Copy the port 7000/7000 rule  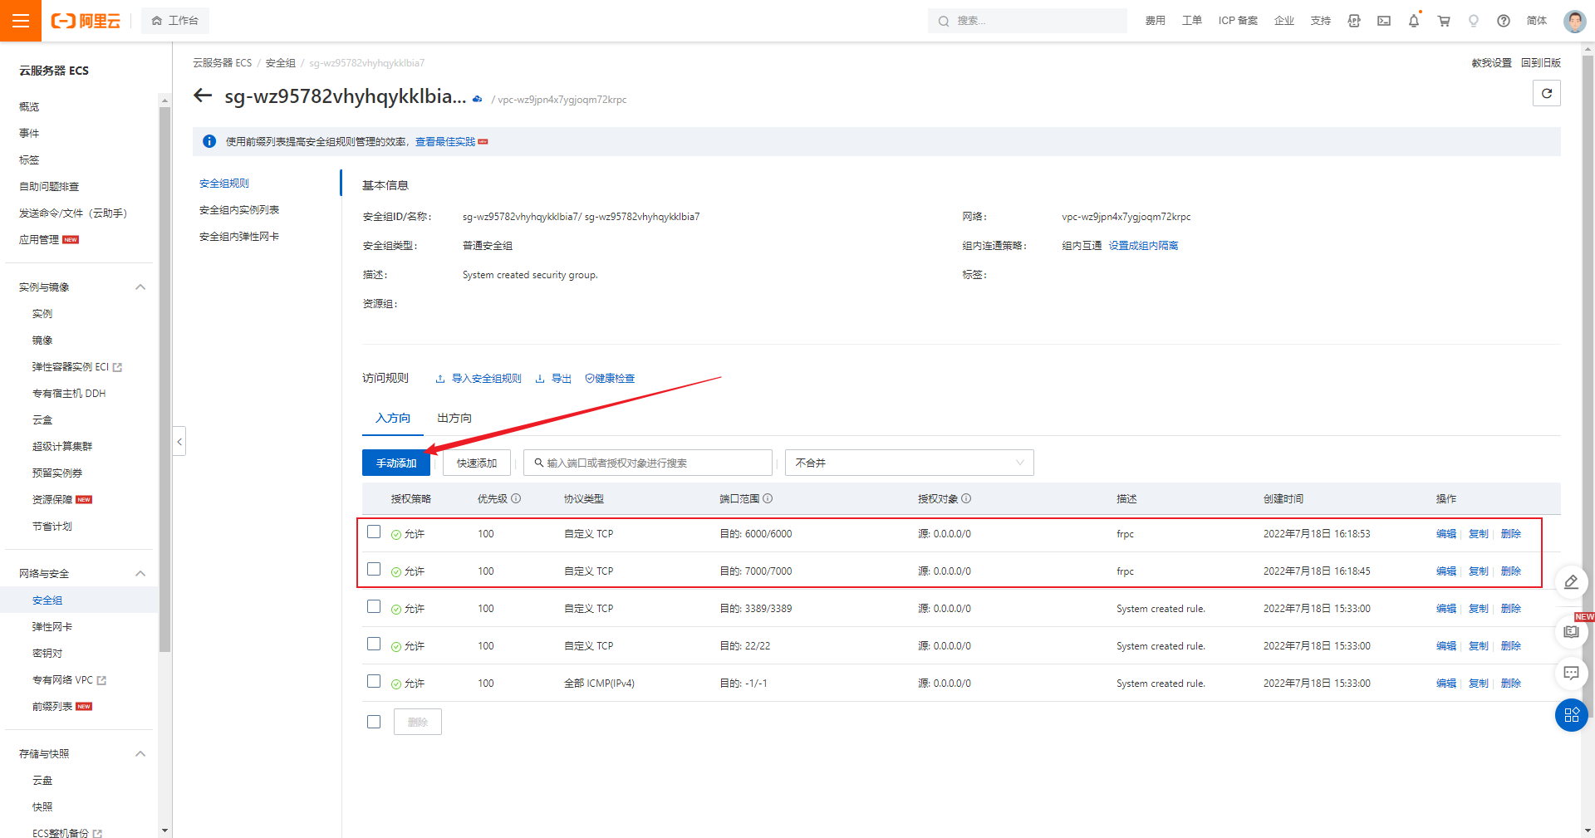[x=1479, y=571]
